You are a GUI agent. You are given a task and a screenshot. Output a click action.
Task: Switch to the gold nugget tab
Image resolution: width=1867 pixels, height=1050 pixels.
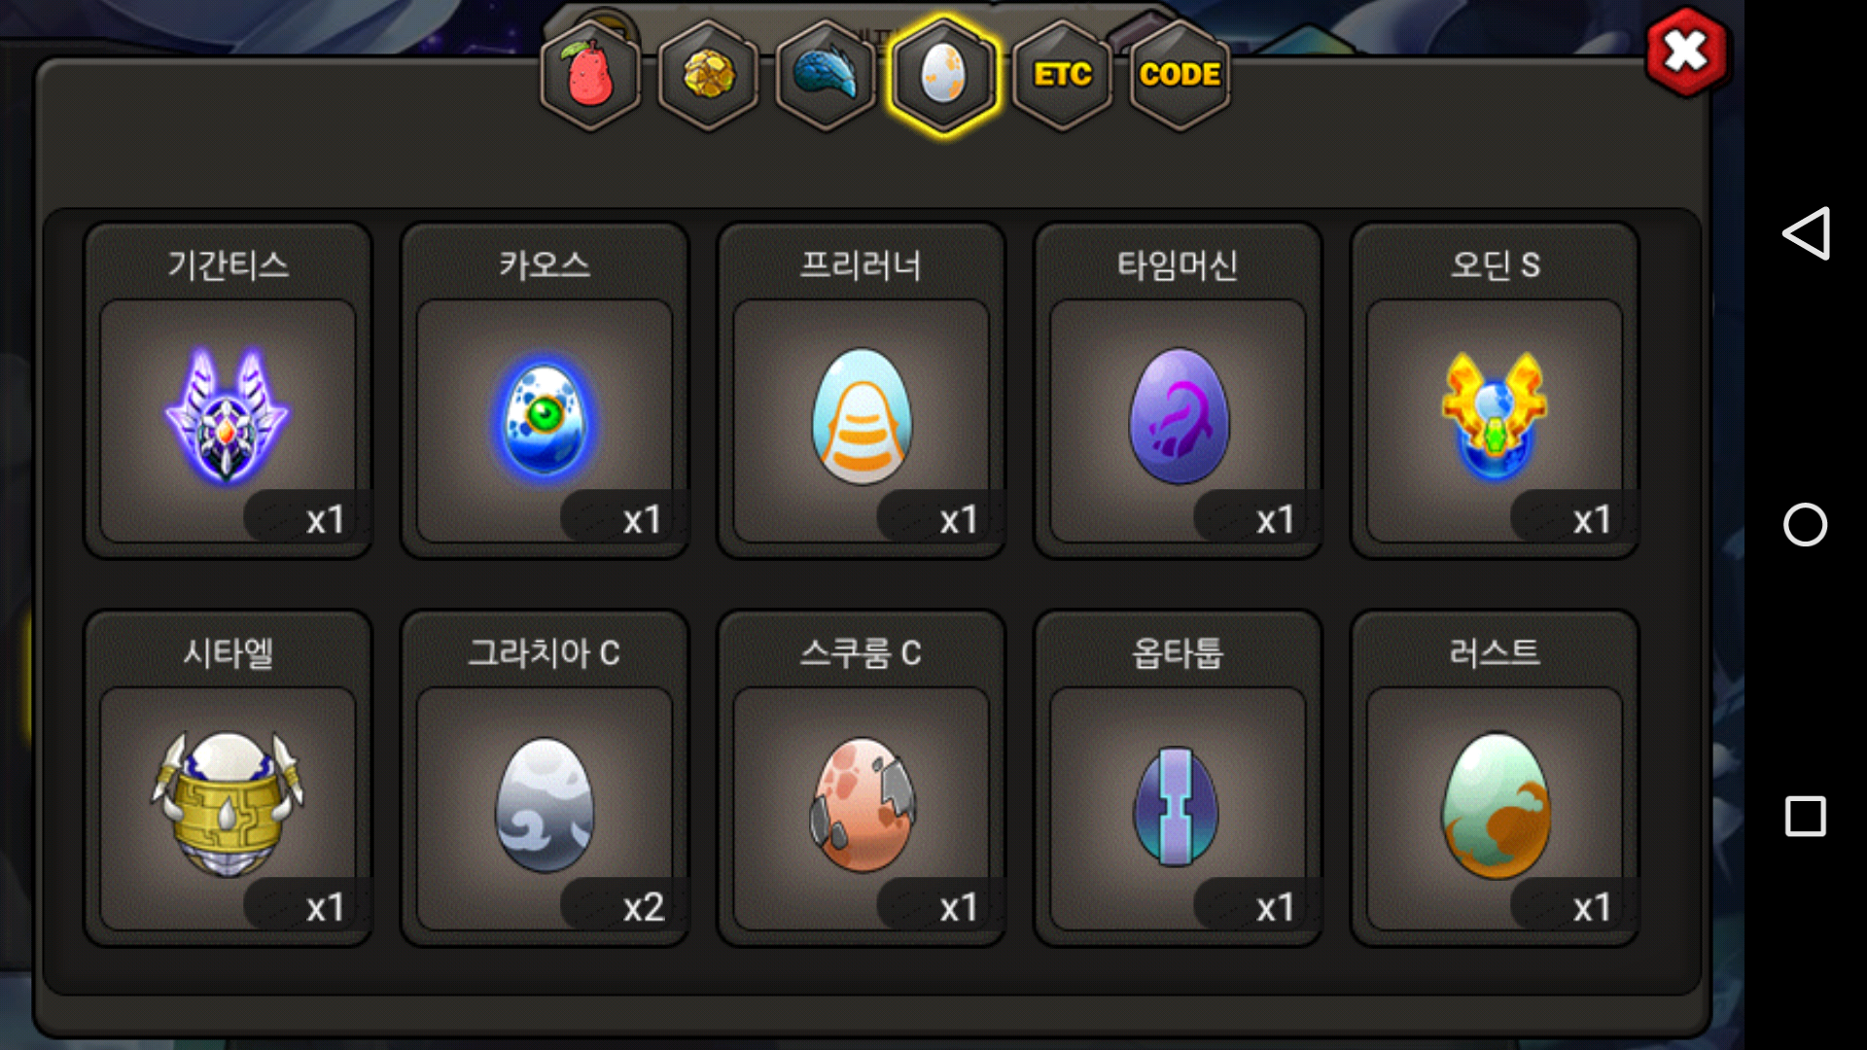709,75
